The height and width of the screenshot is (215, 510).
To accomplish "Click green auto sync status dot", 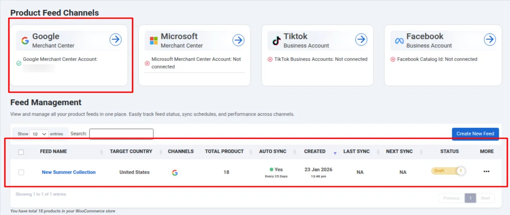I will (x=271, y=169).
